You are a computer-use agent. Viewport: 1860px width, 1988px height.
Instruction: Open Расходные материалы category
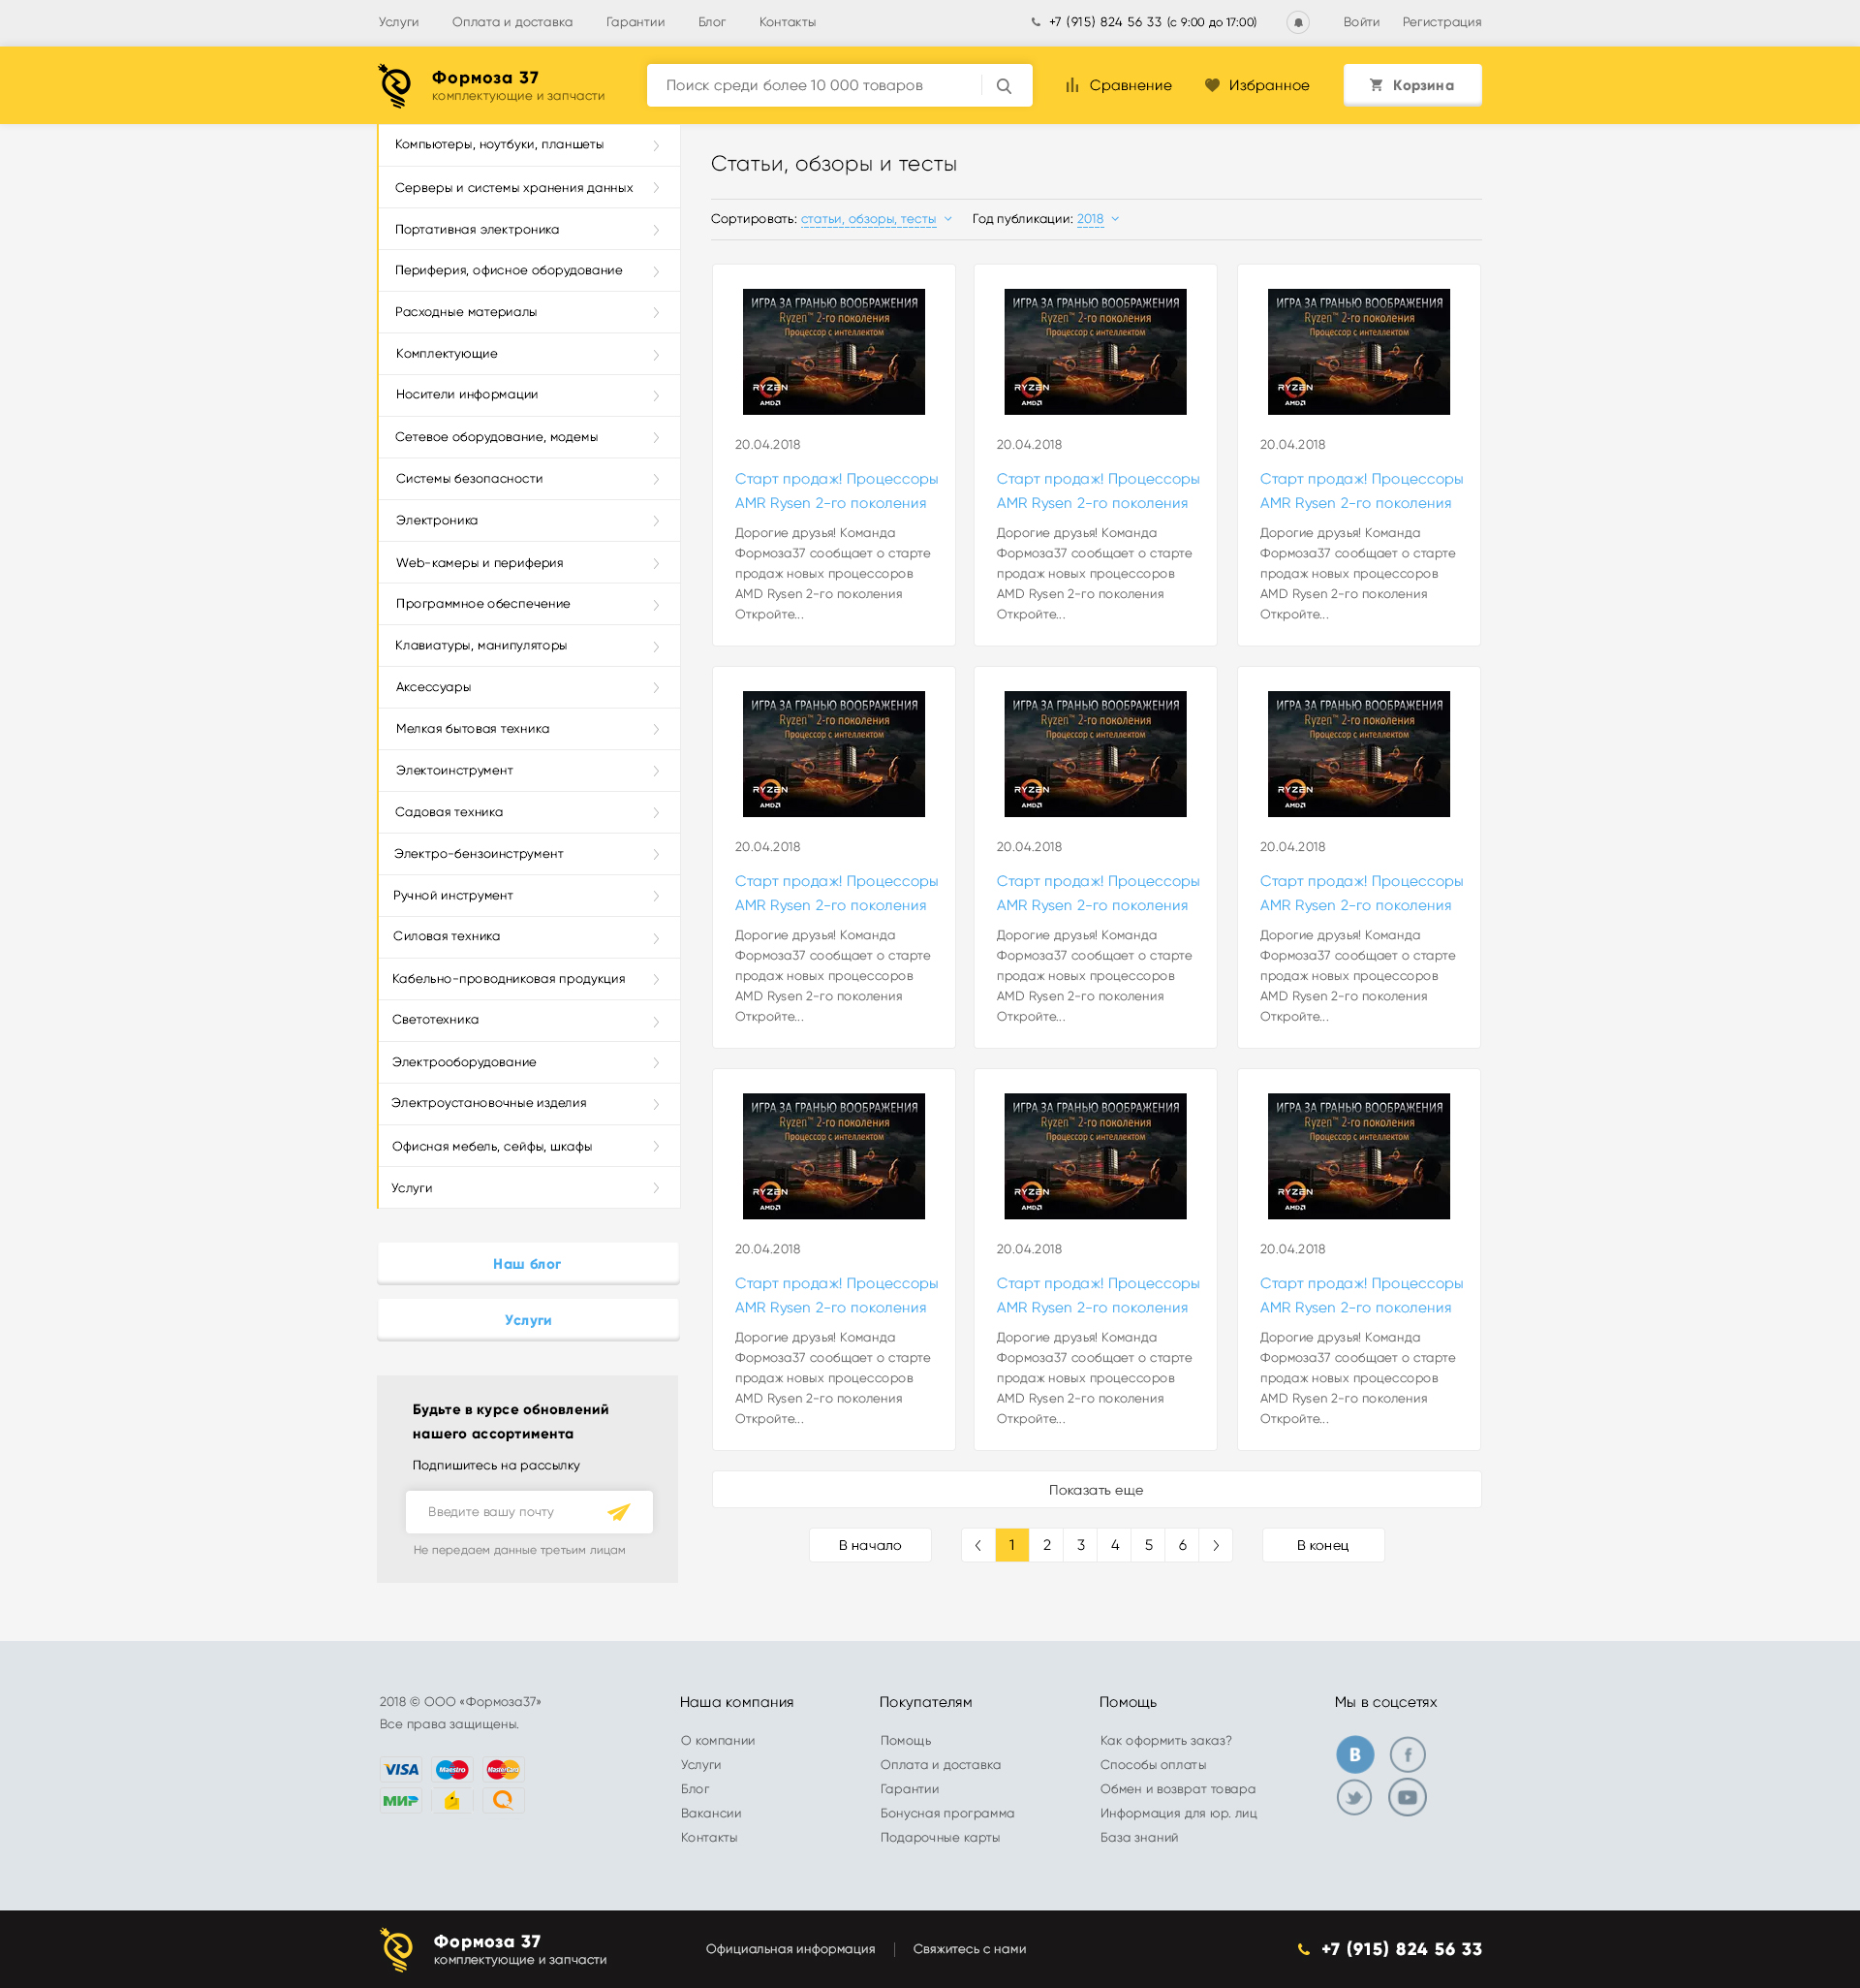[529, 312]
